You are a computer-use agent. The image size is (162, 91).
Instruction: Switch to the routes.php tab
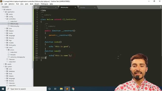(x=44, y=7)
